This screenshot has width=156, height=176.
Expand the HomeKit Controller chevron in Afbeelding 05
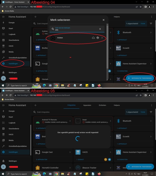(70, 168)
